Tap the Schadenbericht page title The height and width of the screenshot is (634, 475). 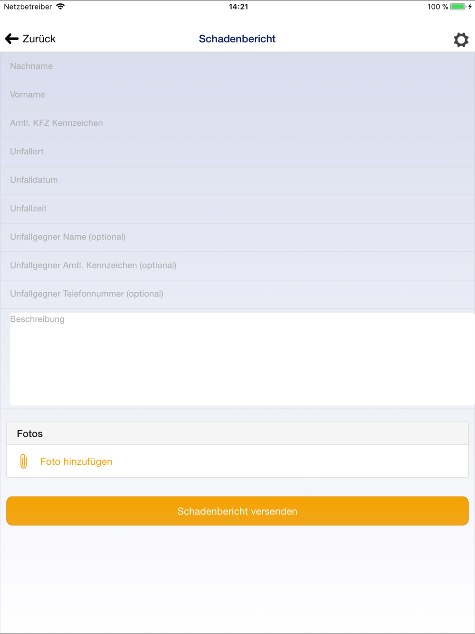[x=237, y=39]
